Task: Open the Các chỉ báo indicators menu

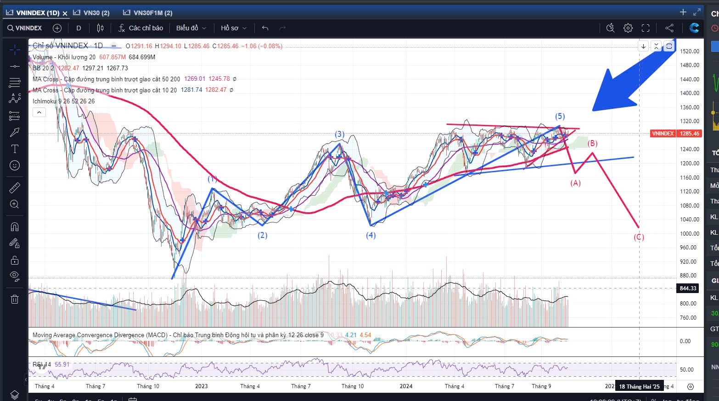Action: 141,28
